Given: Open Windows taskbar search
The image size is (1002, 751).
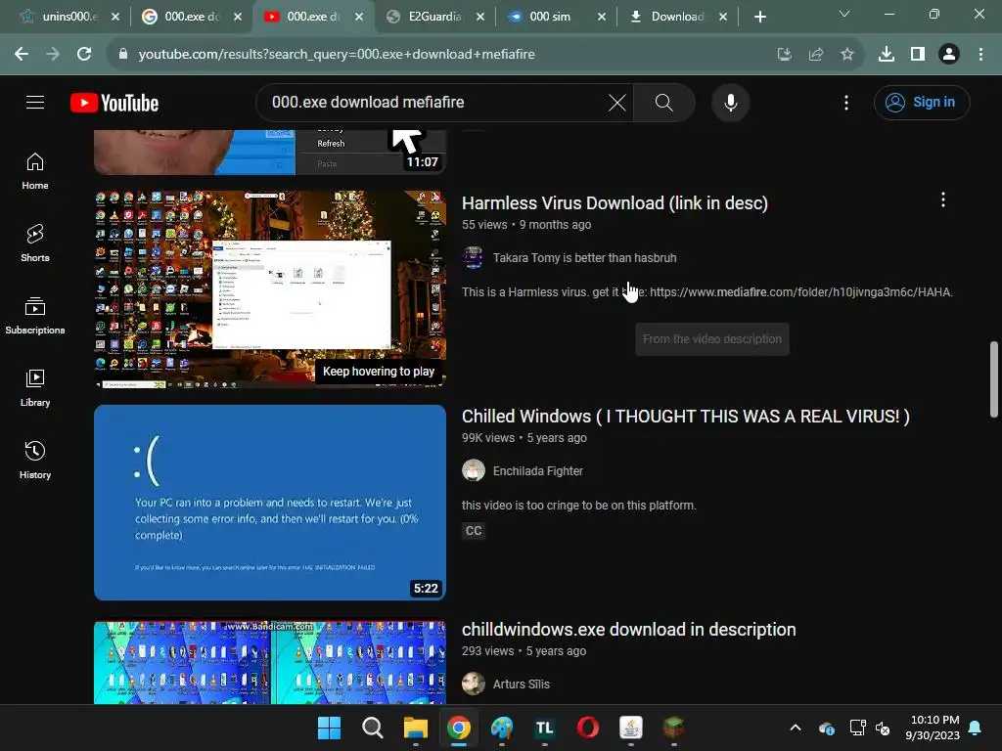Looking at the screenshot, I should [x=372, y=728].
